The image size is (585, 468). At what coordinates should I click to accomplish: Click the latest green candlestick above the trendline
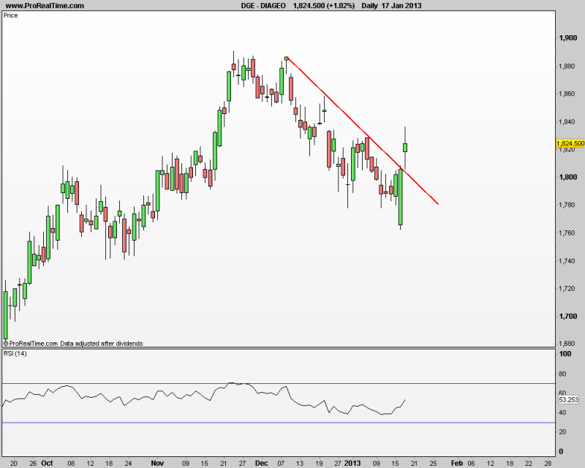406,147
